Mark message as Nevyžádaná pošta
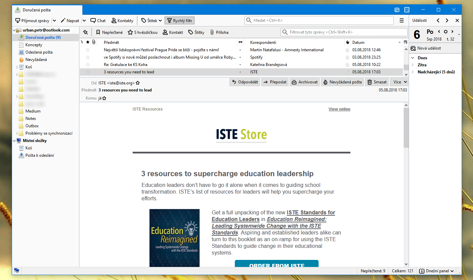Viewport: 473px width, 280px height. click(342, 82)
